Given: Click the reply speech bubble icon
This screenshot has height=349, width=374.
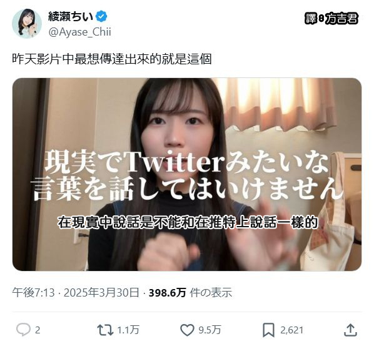Looking at the screenshot, I should [x=23, y=330].
